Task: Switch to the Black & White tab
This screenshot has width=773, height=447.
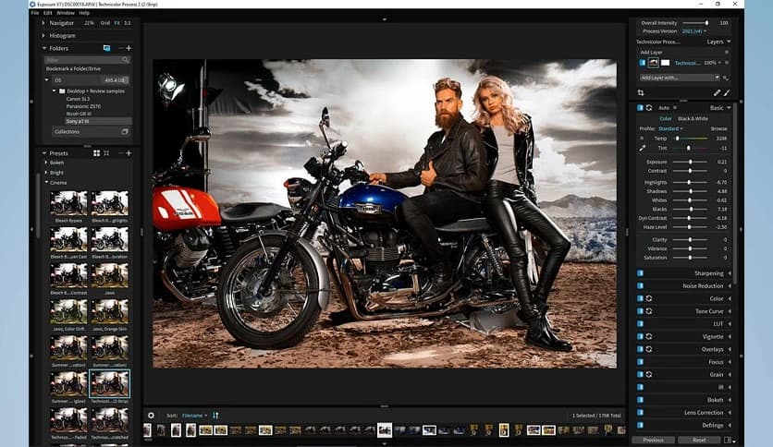Action: (x=693, y=118)
